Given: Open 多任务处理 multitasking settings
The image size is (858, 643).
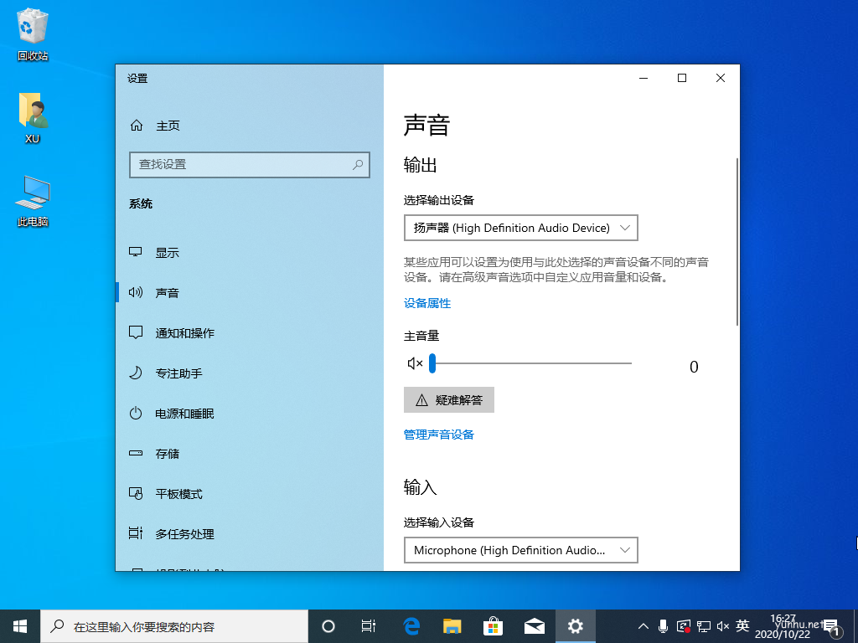Looking at the screenshot, I should [136, 533].
